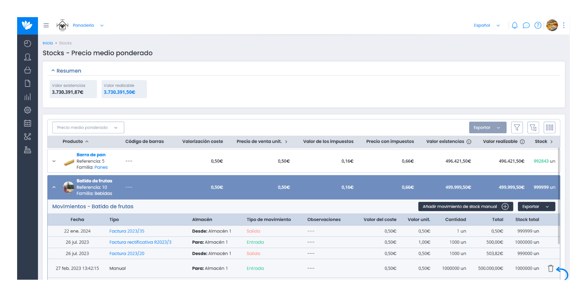The height and width of the screenshot is (297, 587).
Task: Open invoice Factura 2023/20
Action: (127, 254)
